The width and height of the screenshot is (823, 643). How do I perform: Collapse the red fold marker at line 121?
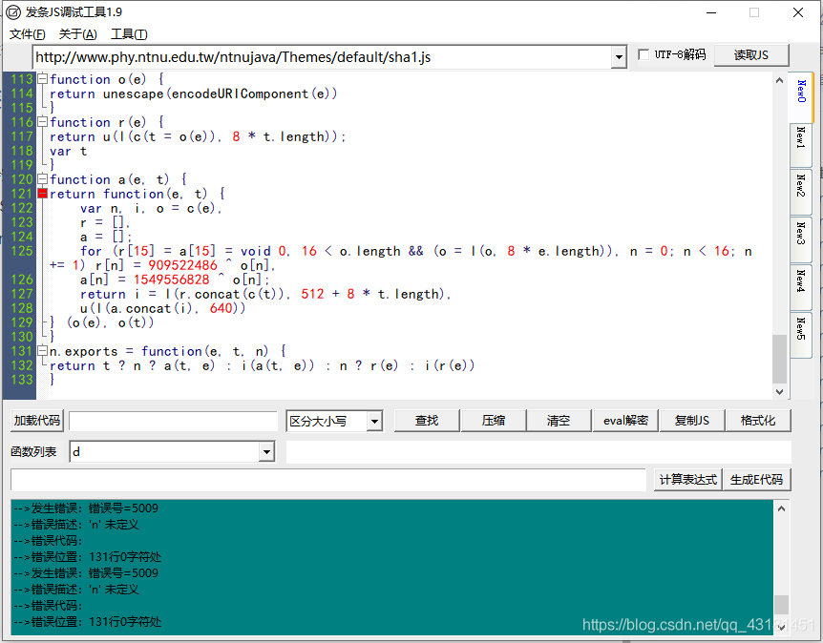pyautogui.click(x=43, y=194)
